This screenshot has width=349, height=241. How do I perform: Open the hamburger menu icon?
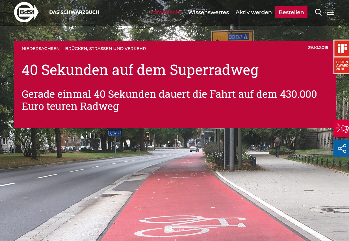(330, 12)
